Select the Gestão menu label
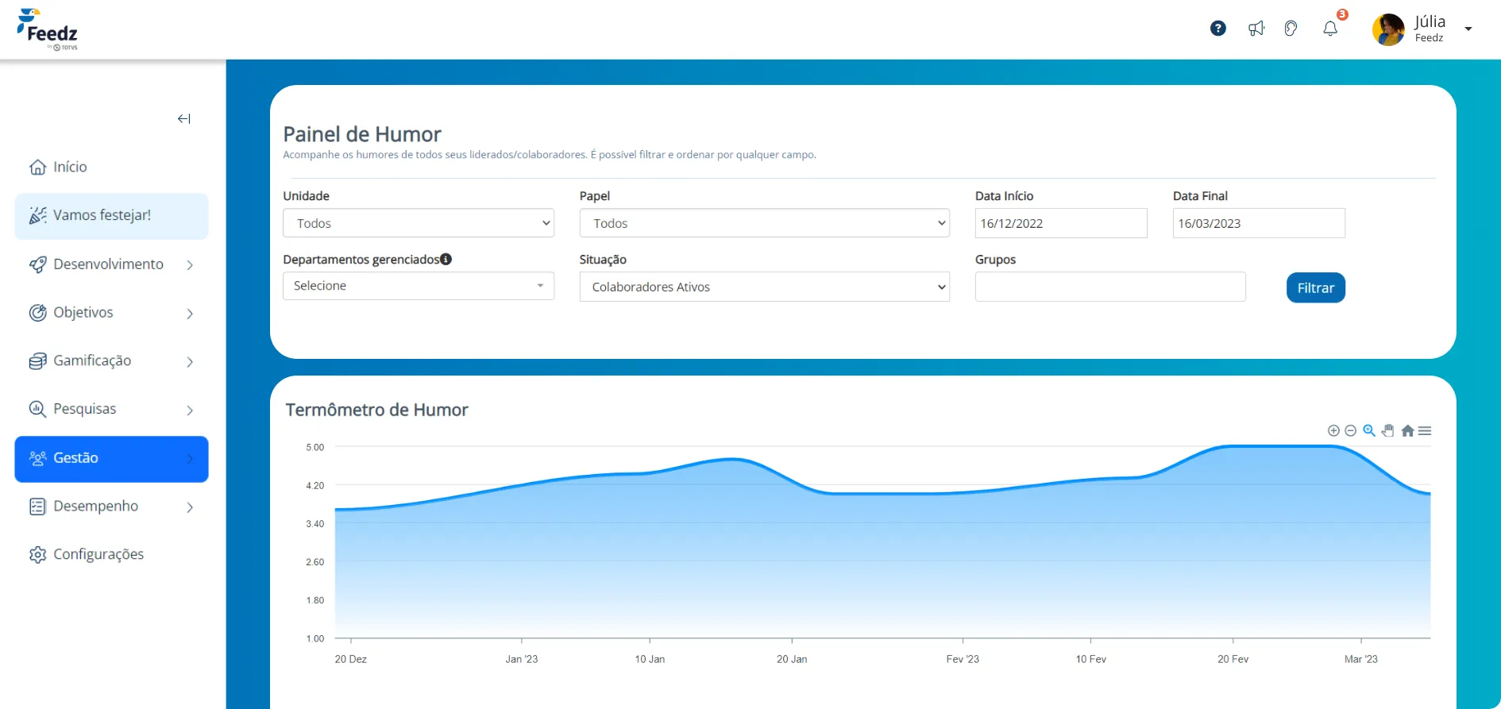Screen dimensions: 1501x709 tap(75, 458)
